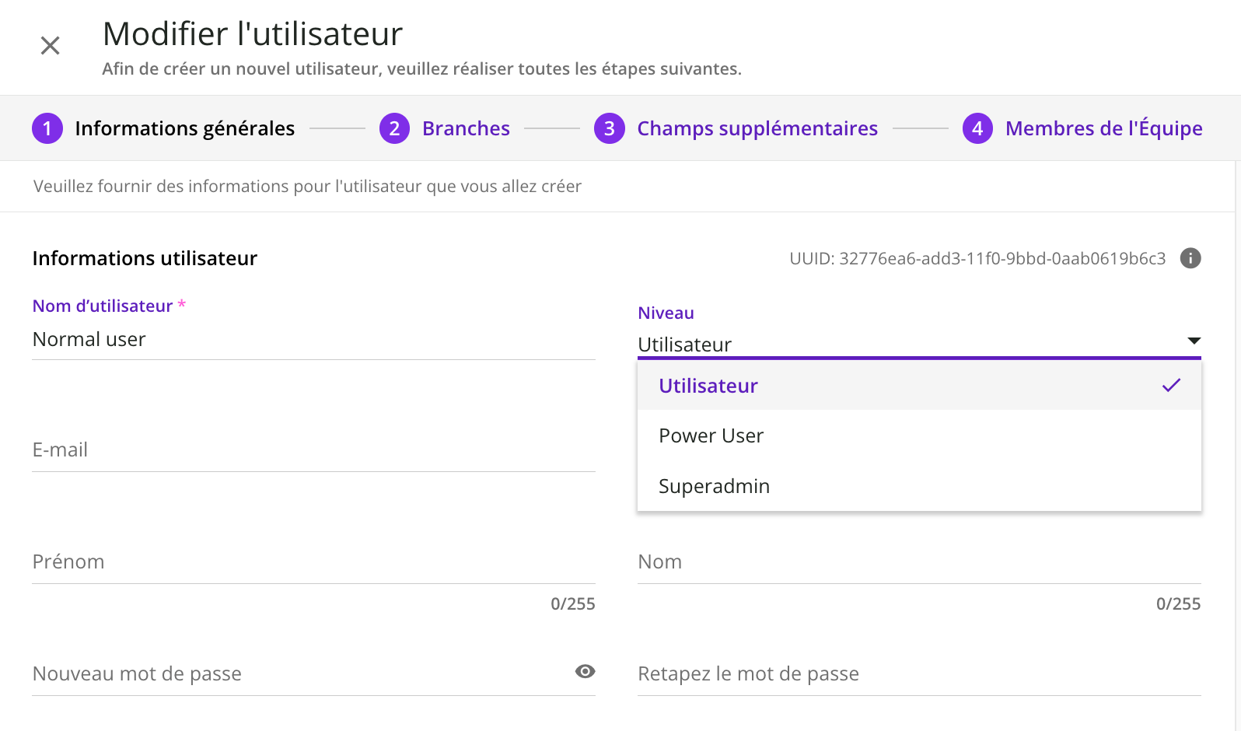The image size is (1241, 731).
Task: Click the step 2 circle icon
Action: click(394, 128)
